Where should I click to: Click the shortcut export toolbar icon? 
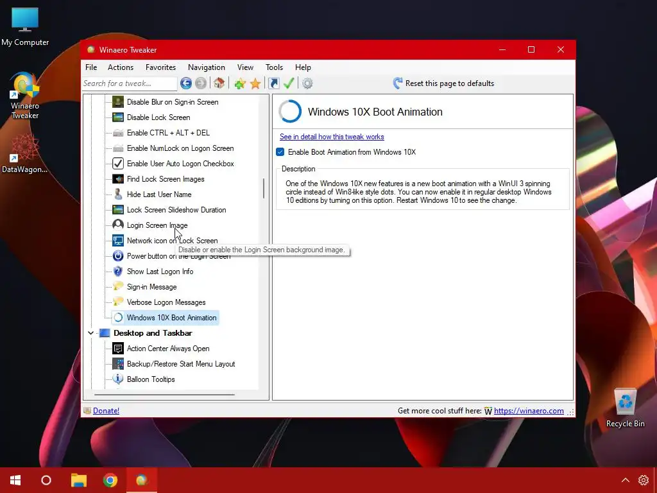273,83
